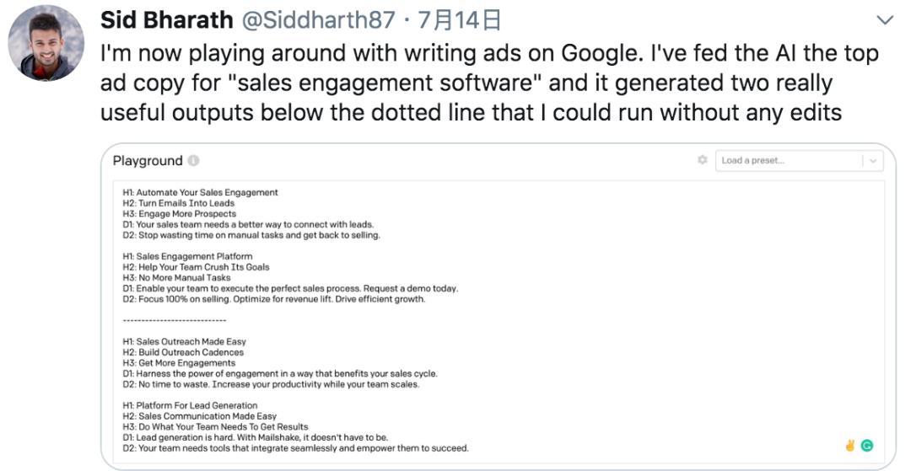Click the "Load a preset..." combo box

[789, 161]
